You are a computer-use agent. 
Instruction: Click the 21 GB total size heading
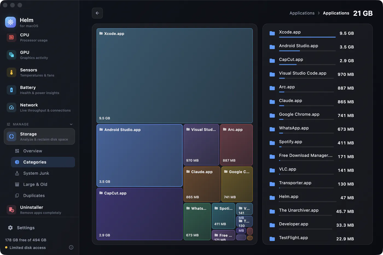coord(363,13)
